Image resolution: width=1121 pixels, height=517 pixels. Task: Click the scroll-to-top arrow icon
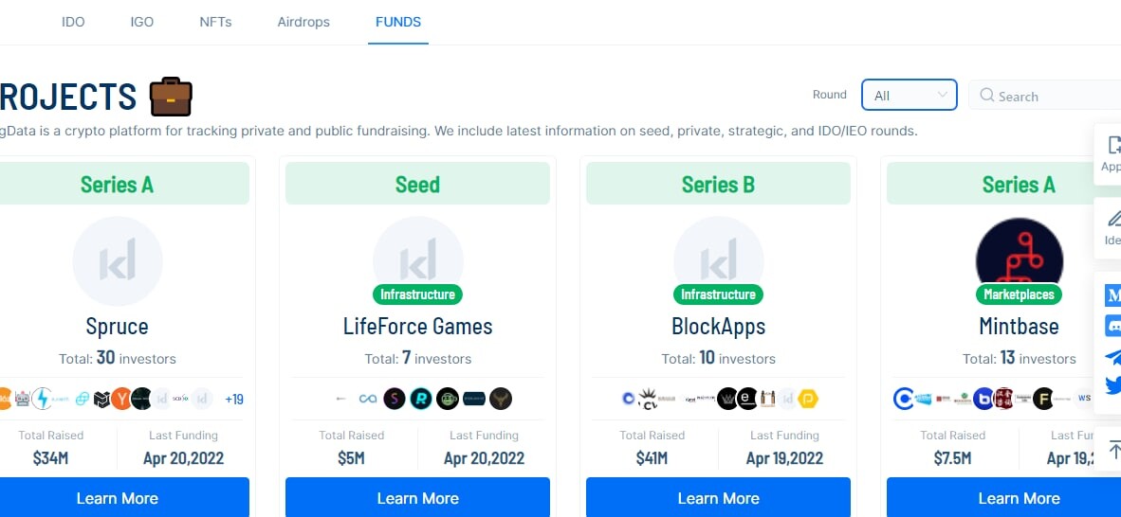click(x=1113, y=450)
